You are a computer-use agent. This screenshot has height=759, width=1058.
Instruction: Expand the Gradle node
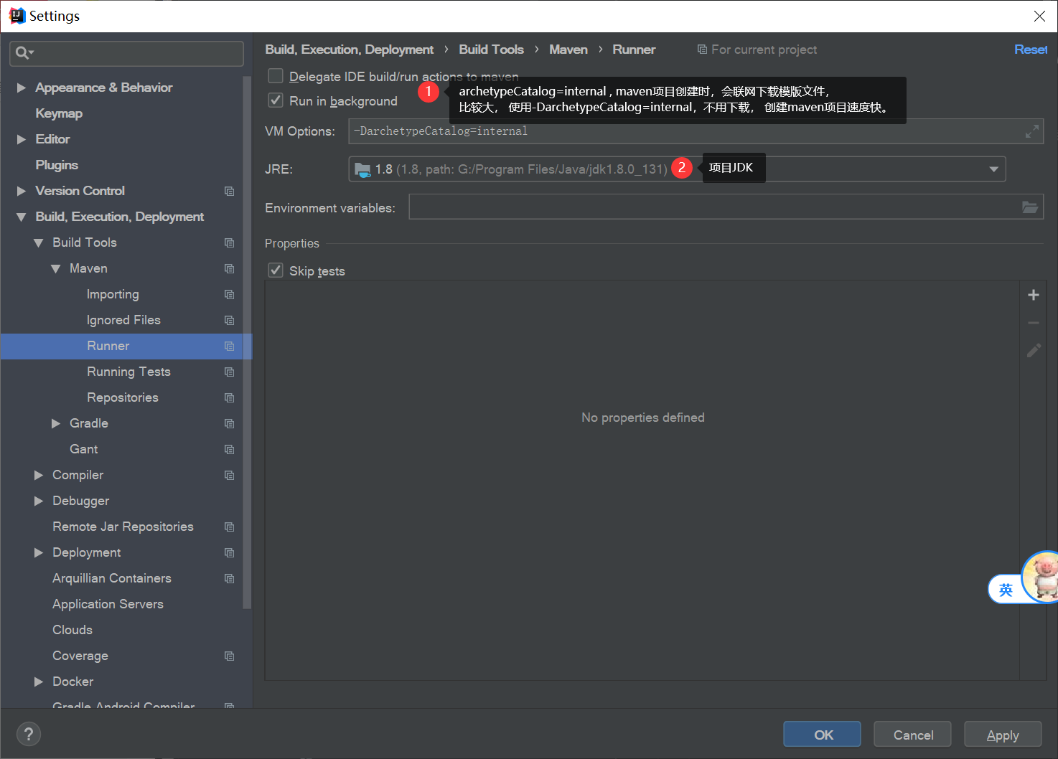click(x=56, y=423)
